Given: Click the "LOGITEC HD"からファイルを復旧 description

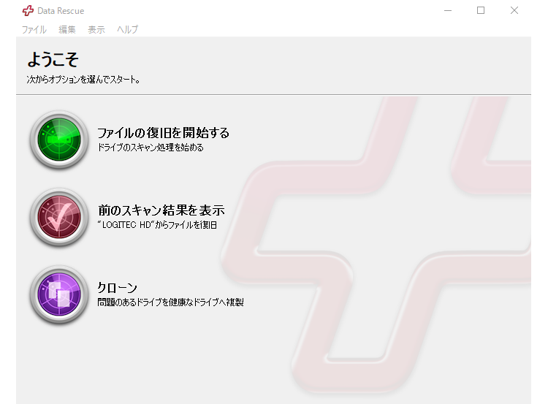Looking at the screenshot, I should pyautogui.click(x=157, y=225).
